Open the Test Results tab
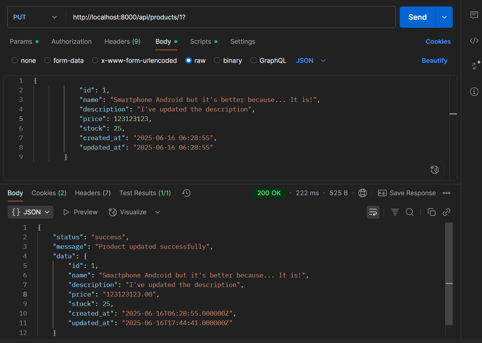This screenshot has width=482, height=343. (x=145, y=193)
